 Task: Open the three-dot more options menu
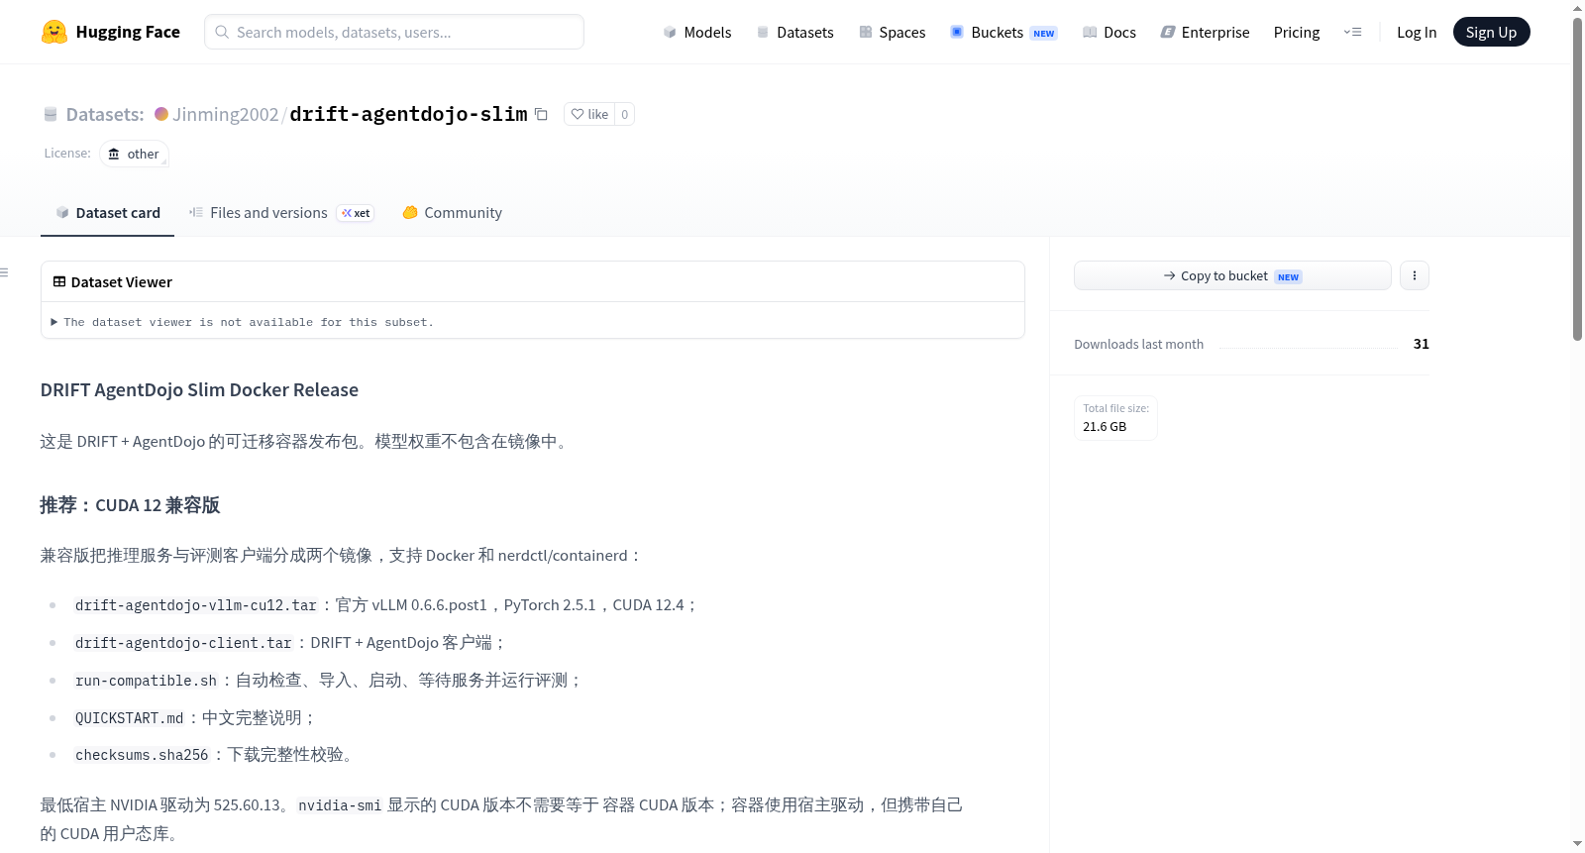pyautogui.click(x=1415, y=275)
